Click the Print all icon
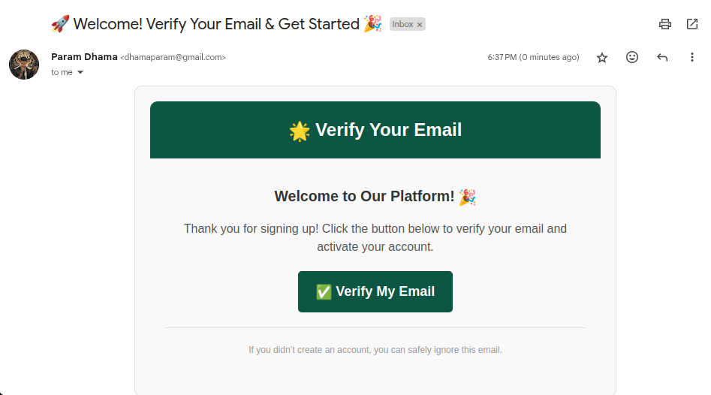This screenshot has height=395, width=711. click(664, 24)
